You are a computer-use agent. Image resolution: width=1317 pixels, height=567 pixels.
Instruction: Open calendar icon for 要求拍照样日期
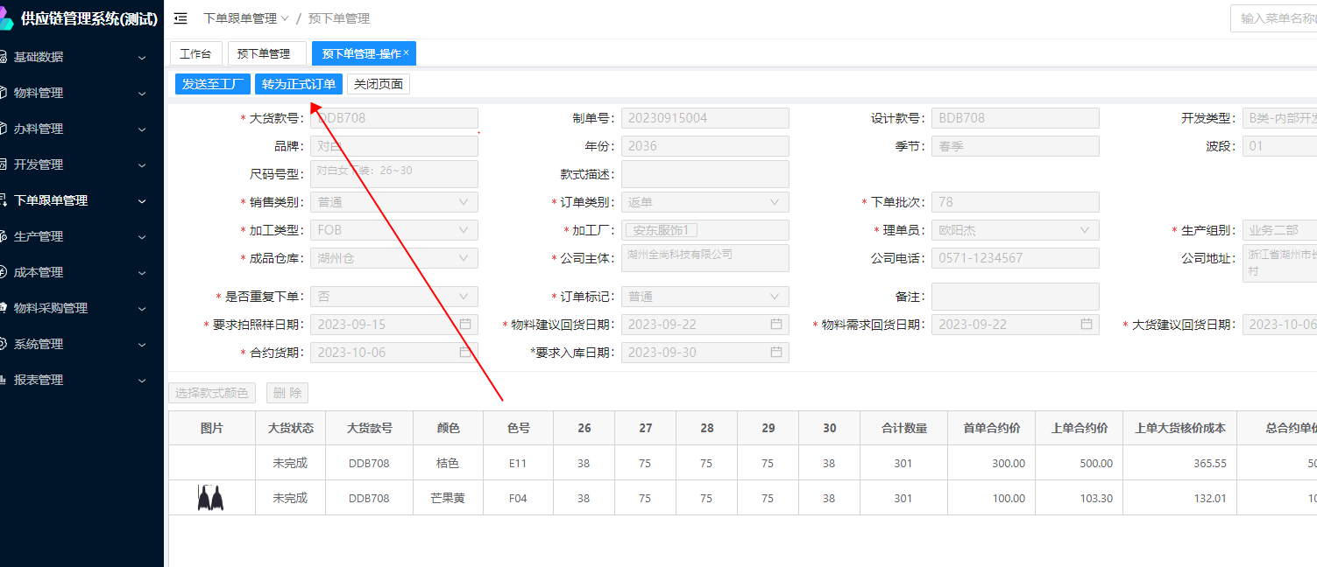pos(465,325)
